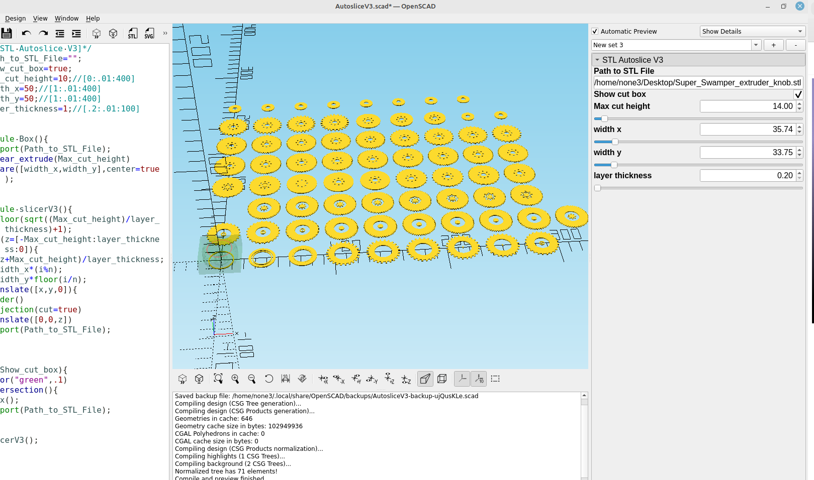
Task: Click the Undo icon
Action: (26, 33)
